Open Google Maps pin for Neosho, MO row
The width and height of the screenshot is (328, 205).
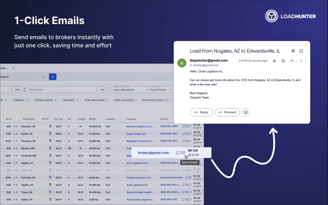pos(50,148)
